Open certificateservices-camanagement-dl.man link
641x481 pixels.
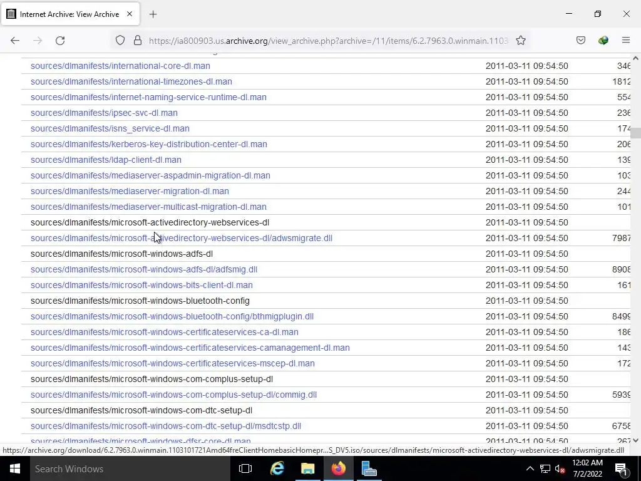click(190, 348)
